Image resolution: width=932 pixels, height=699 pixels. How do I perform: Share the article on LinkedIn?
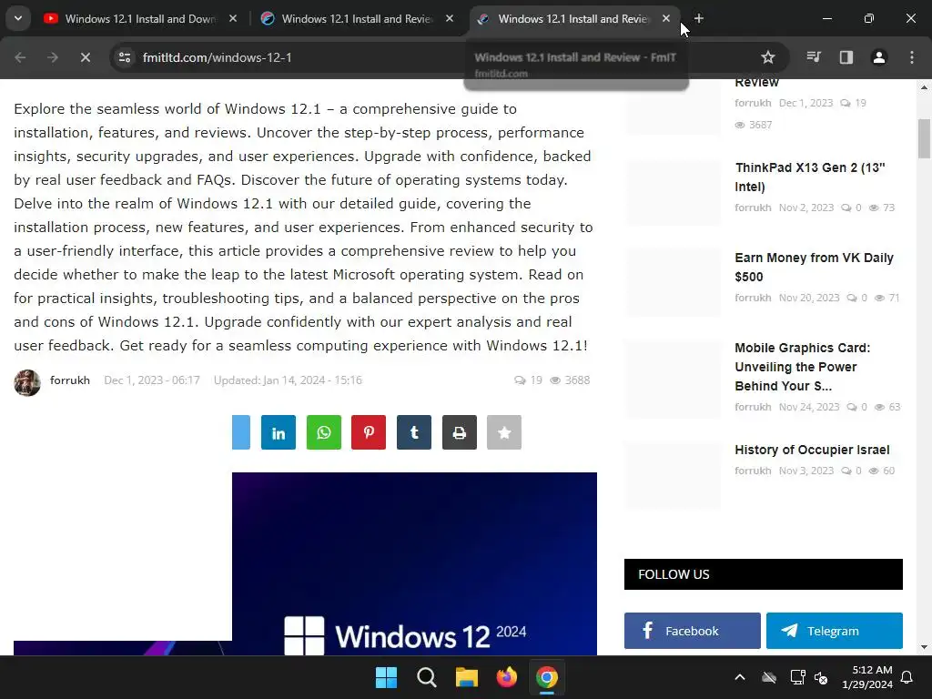(279, 432)
